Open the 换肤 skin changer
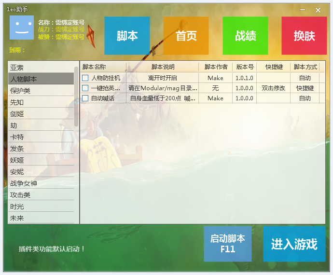 (304, 36)
